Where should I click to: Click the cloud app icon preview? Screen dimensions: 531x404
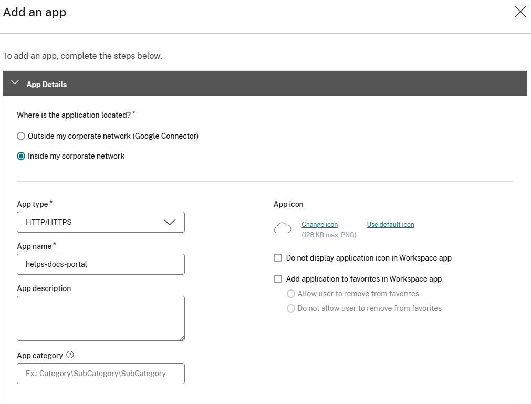point(283,228)
